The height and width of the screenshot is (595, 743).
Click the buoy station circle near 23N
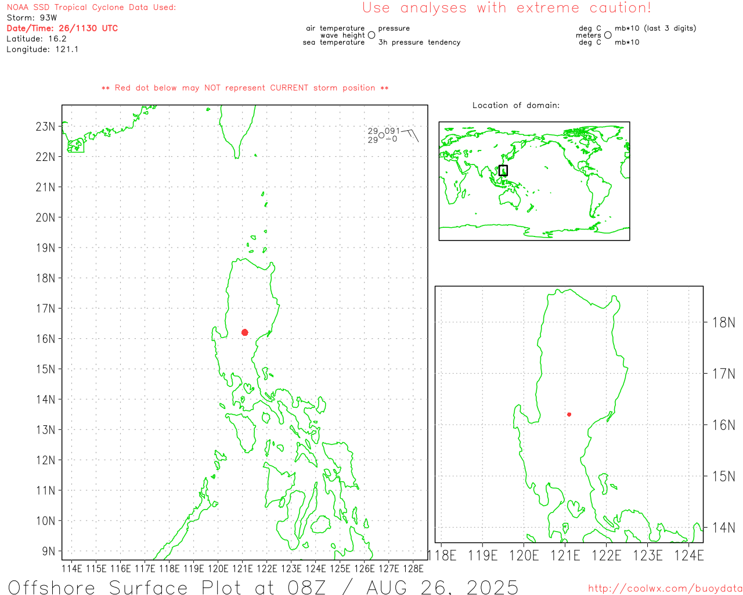pyautogui.click(x=381, y=135)
